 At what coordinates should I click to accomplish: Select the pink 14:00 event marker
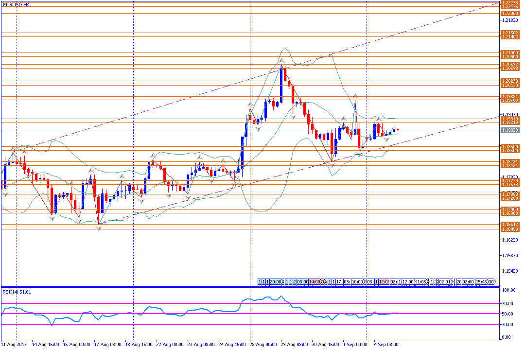(x=315, y=281)
